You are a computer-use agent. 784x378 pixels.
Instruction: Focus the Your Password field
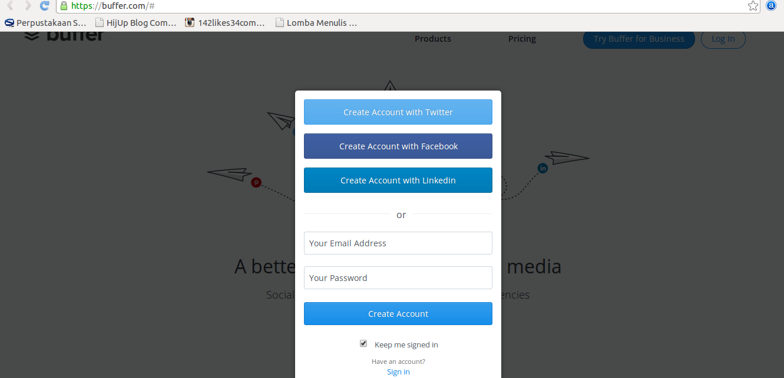click(x=398, y=278)
